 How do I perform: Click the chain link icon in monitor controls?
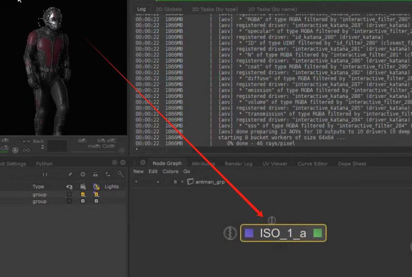point(26,150)
